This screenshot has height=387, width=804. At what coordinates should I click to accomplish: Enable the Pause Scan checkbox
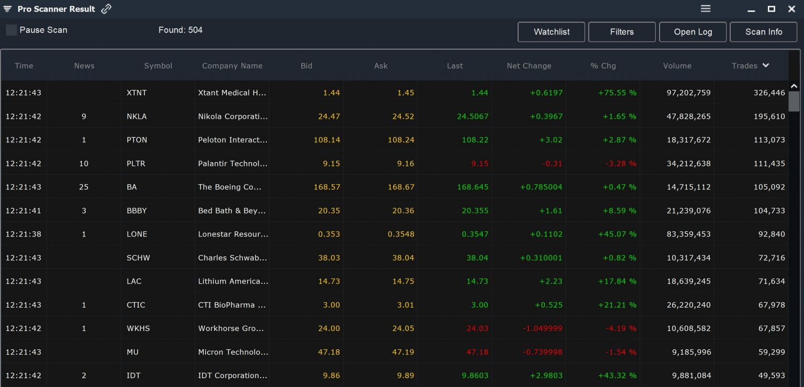coord(11,30)
